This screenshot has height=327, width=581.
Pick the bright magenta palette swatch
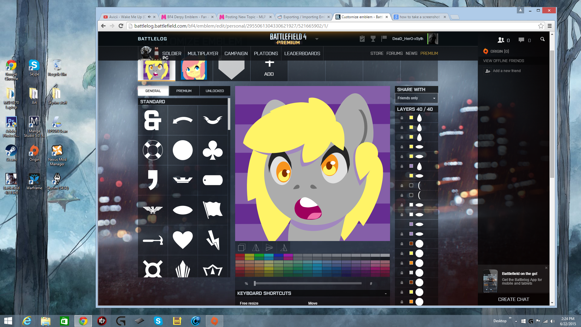click(x=288, y=256)
